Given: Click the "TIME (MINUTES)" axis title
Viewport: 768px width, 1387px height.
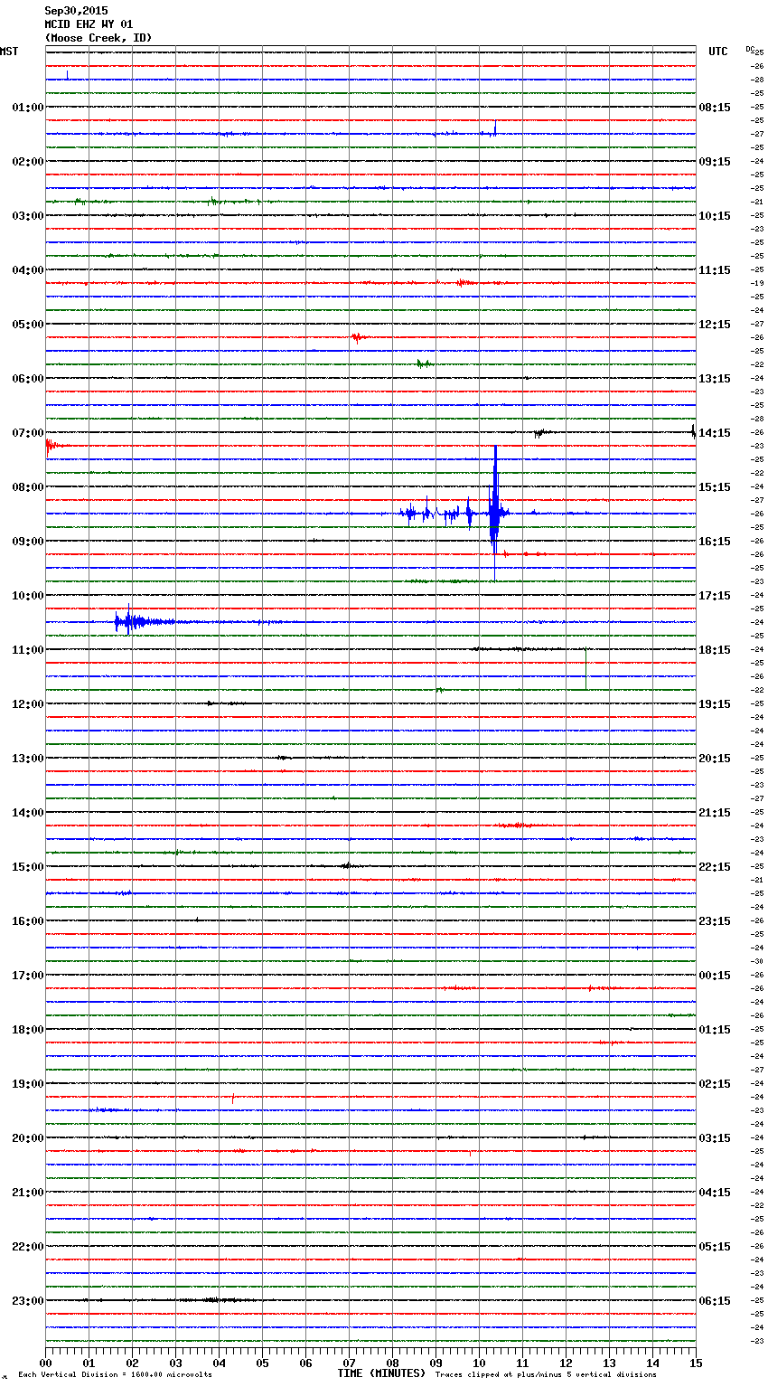Looking at the screenshot, I should (x=381, y=1373).
